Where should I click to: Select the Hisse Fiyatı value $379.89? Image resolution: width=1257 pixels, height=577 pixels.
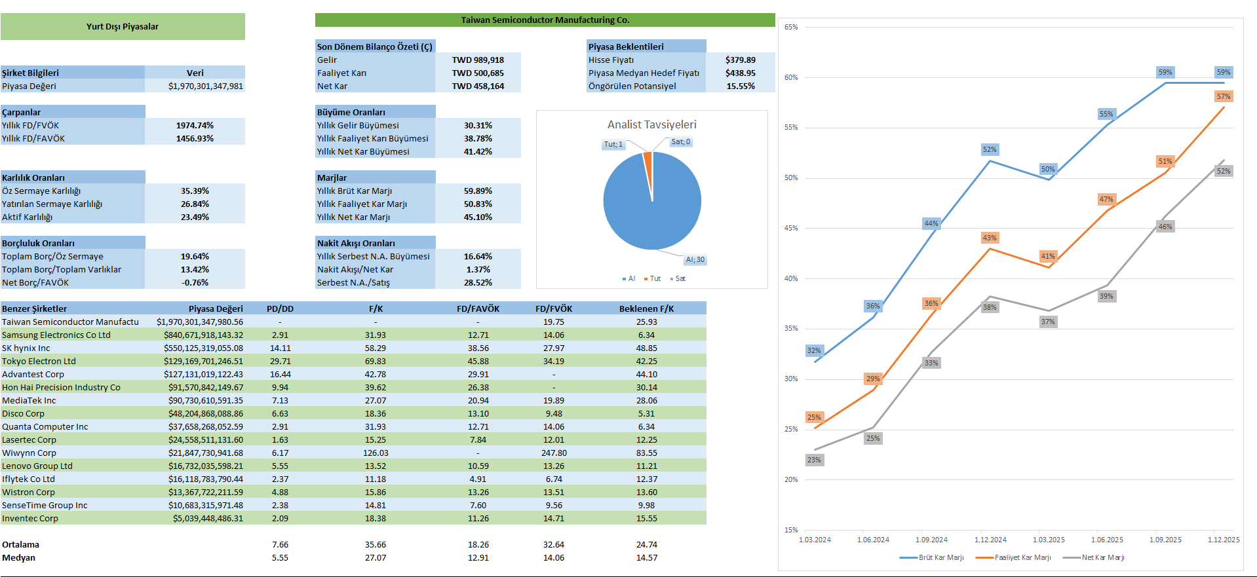pos(740,60)
